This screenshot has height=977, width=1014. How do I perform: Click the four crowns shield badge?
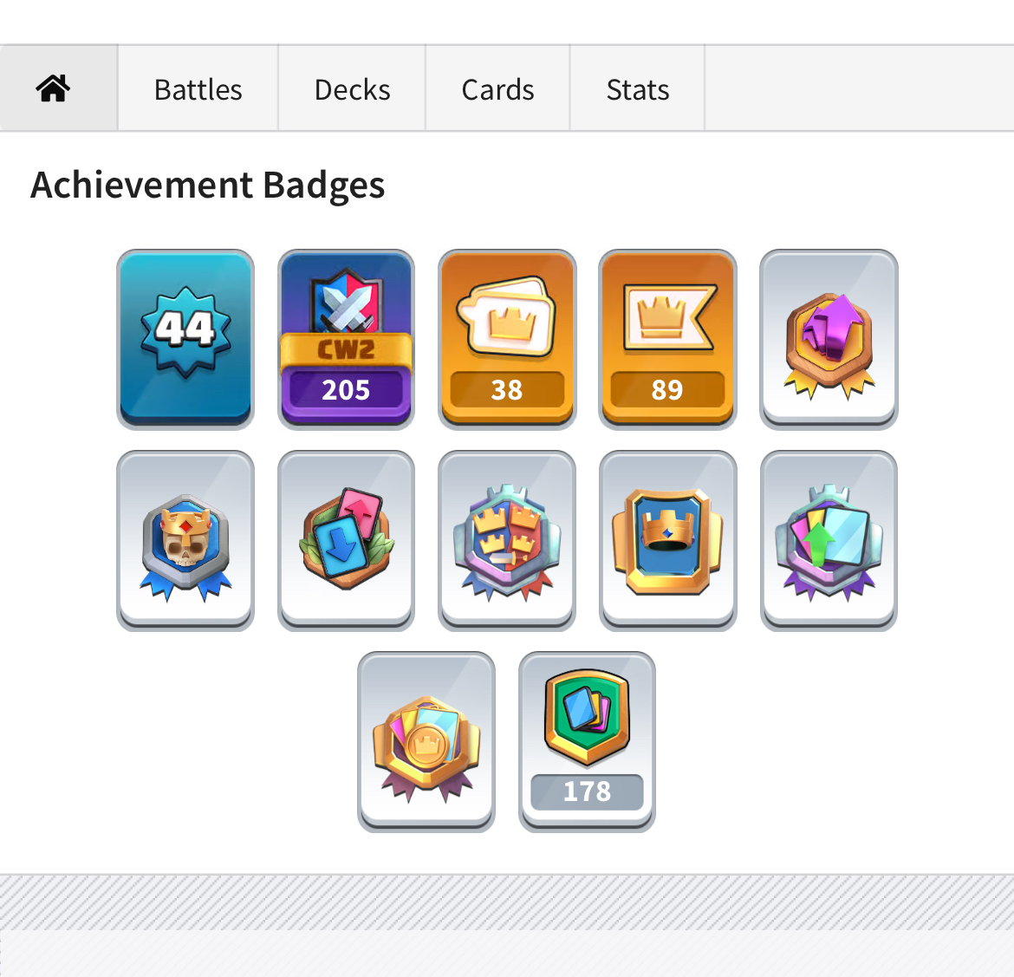coord(507,540)
